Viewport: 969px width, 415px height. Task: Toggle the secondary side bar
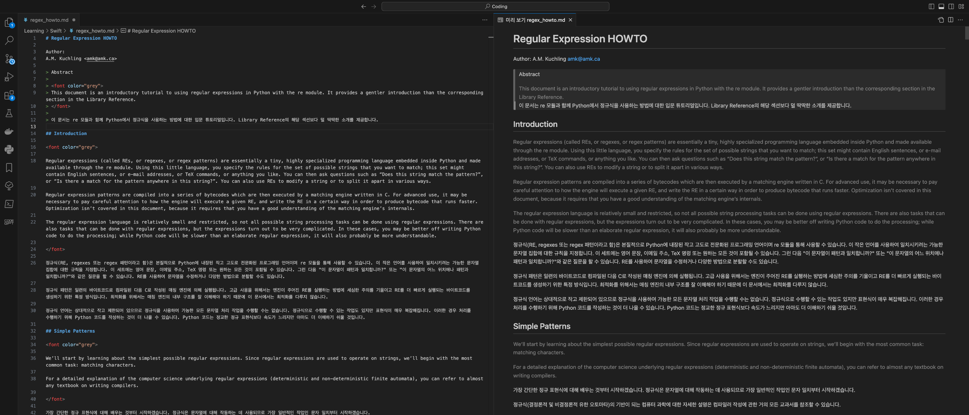[x=951, y=6]
